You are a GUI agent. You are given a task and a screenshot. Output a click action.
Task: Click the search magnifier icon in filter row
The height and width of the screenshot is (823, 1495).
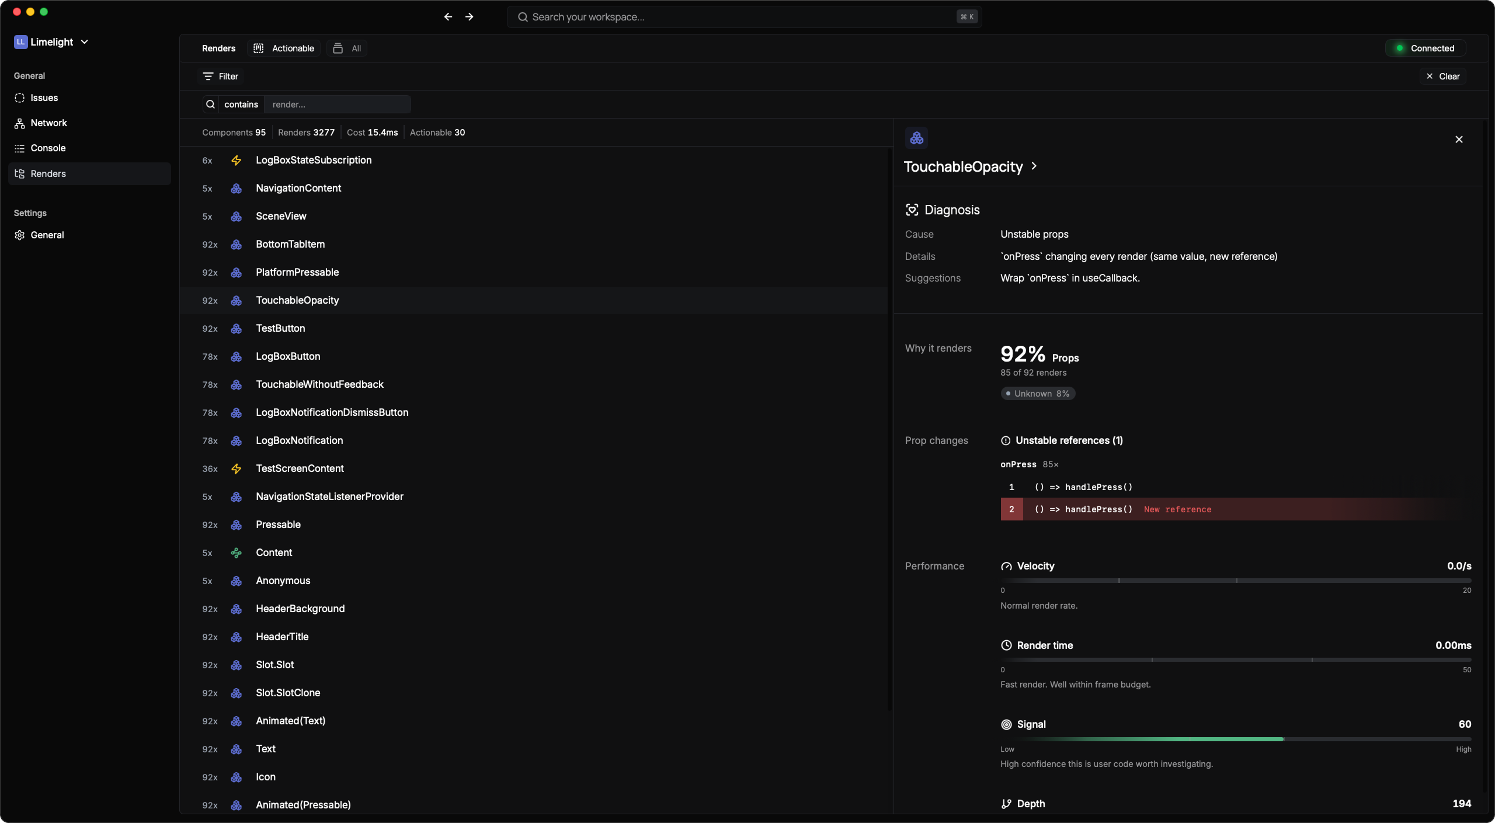coord(210,105)
